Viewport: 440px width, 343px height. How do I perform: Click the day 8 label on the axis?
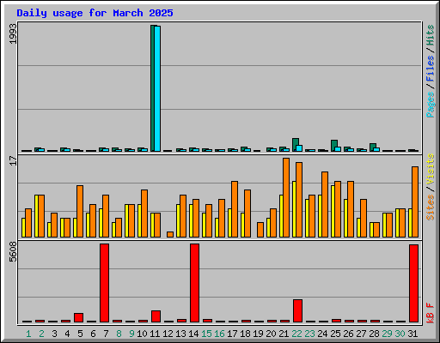pos(119,334)
